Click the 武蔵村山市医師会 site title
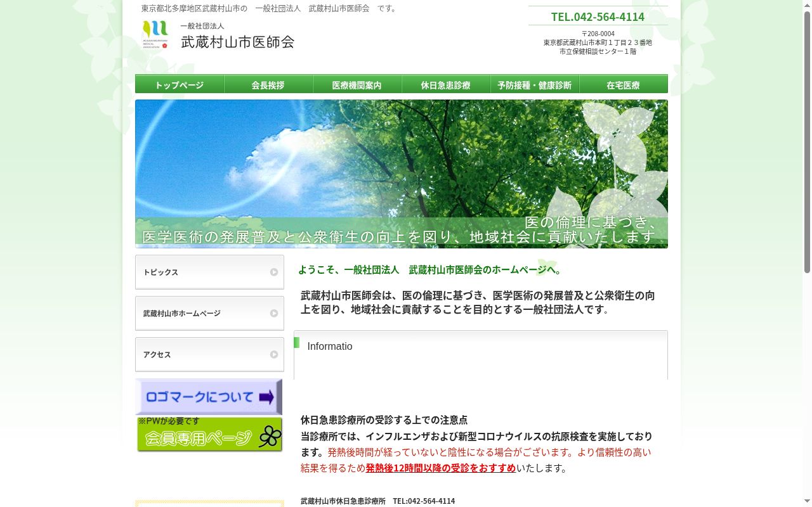This screenshot has width=812, height=507. tap(237, 42)
